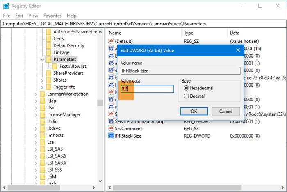Click the scroll-right arrow of values pane

pyautogui.click(x=282, y=188)
